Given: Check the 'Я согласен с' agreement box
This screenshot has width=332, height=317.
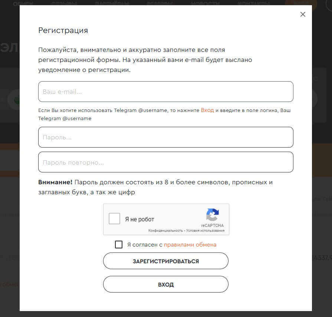Looking at the screenshot, I should point(119,245).
